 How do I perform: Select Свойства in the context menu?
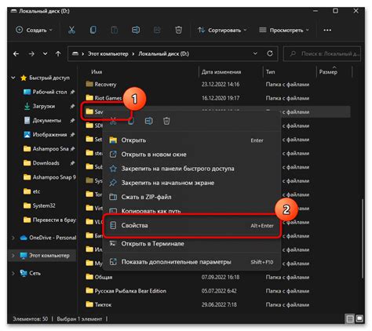[x=191, y=225]
